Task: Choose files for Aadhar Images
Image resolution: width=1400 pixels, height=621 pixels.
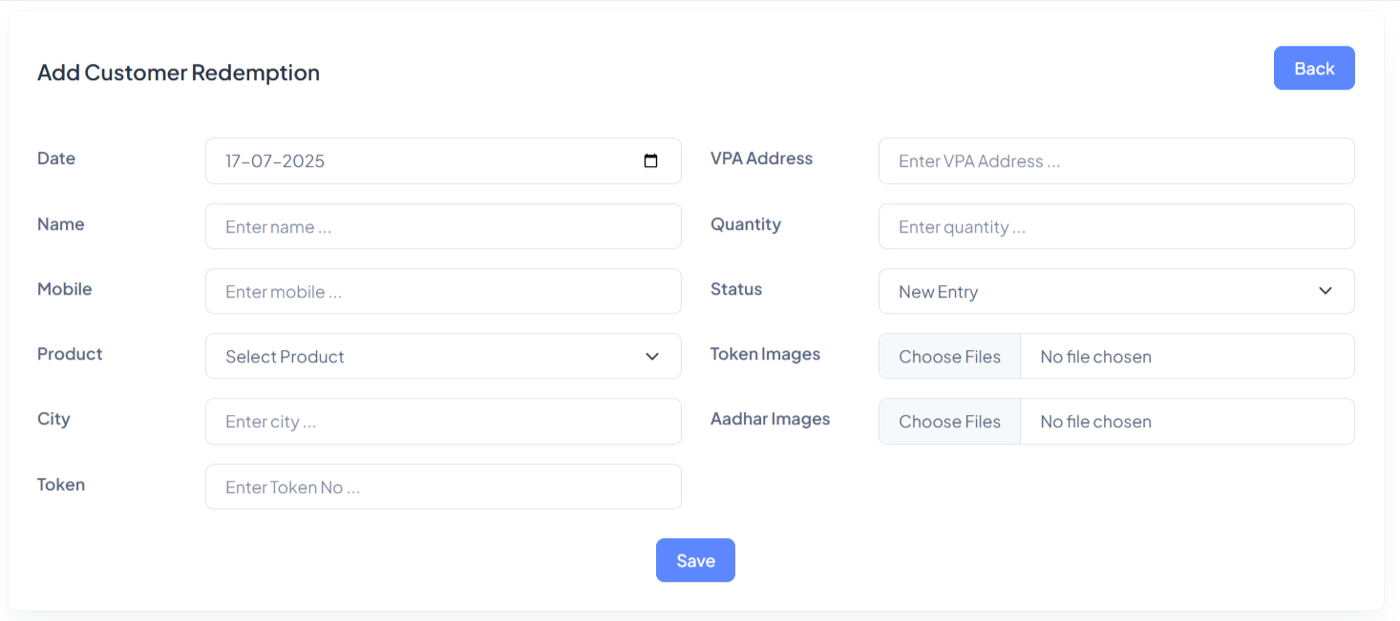Action: point(949,421)
